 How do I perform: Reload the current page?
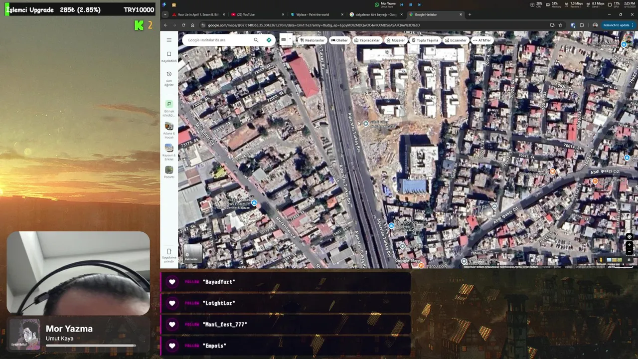pyautogui.click(x=183, y=25)
